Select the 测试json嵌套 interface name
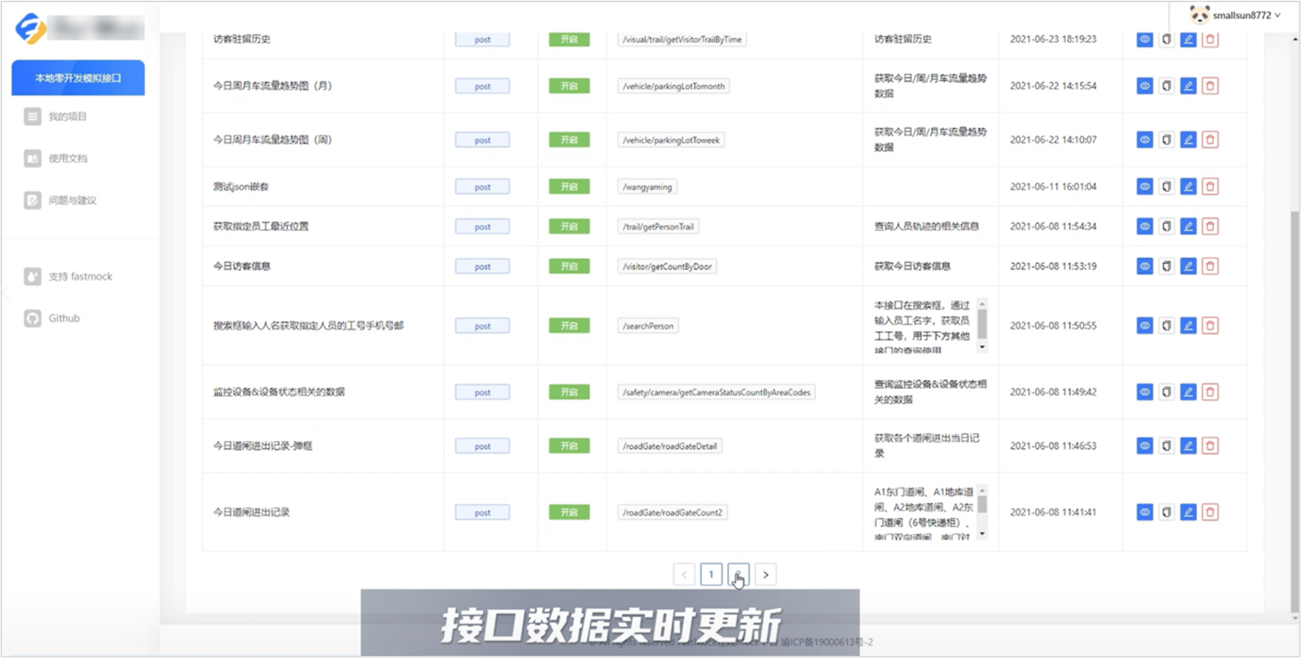This screenshot has width=1301, height=658. (x=241, y=186)
